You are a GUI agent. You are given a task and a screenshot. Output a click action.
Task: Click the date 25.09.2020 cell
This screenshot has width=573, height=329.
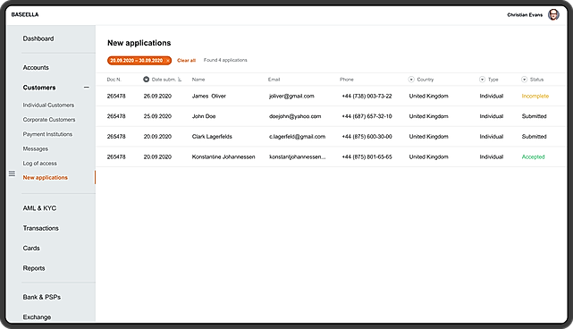(157, 116)
